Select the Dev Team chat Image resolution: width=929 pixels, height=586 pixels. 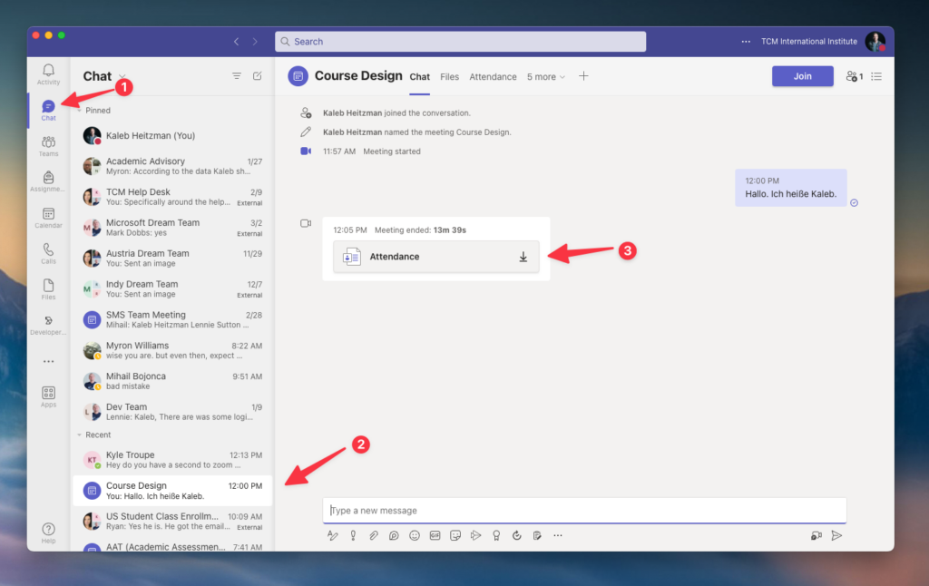(172, 413)
